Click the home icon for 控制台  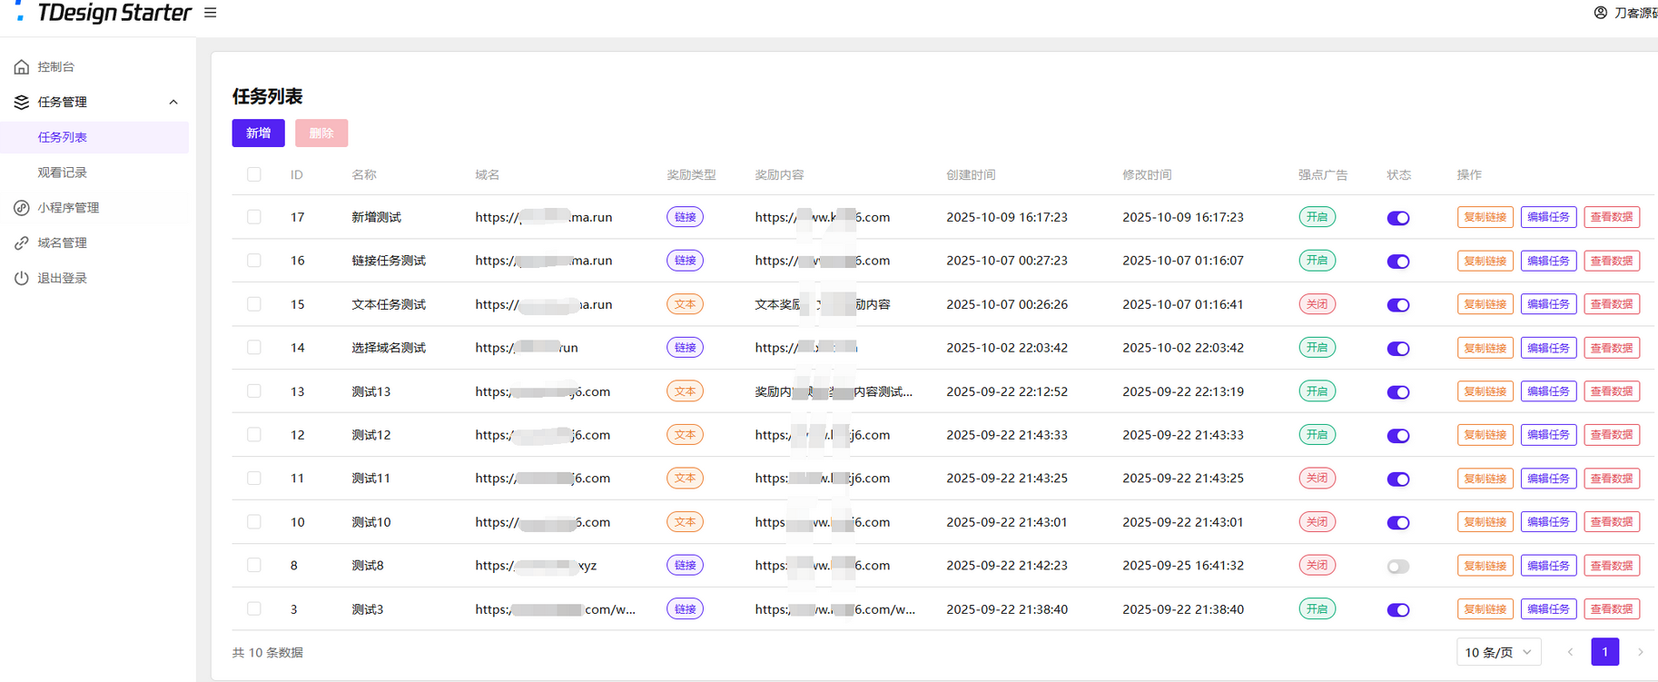(22, 67)
